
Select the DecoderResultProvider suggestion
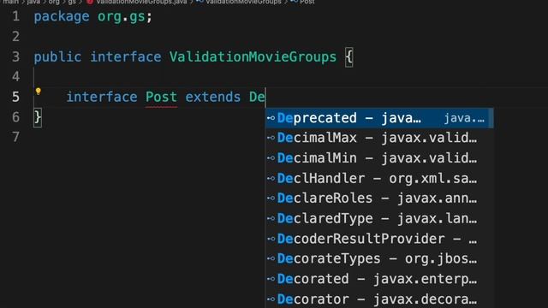tap(379, 239)
